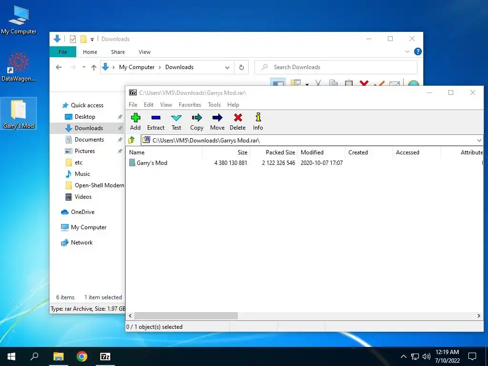This screenshot has height=366, width=488.
Task: Click the chevron after My Computer in address bar
Action: pyautogui.click(x=160, y=67)
